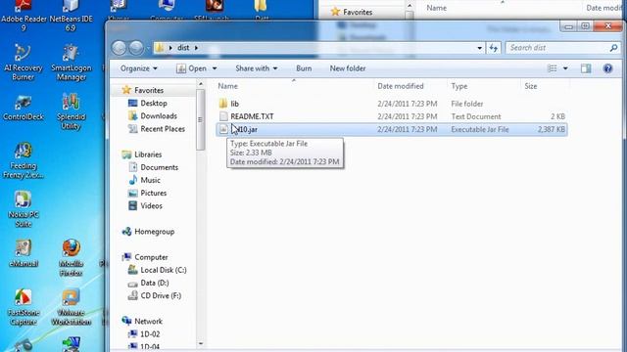The width and height of the screenshot is (627, 352).
Task: Click the Change your view icon
Action: click(553, 68)
